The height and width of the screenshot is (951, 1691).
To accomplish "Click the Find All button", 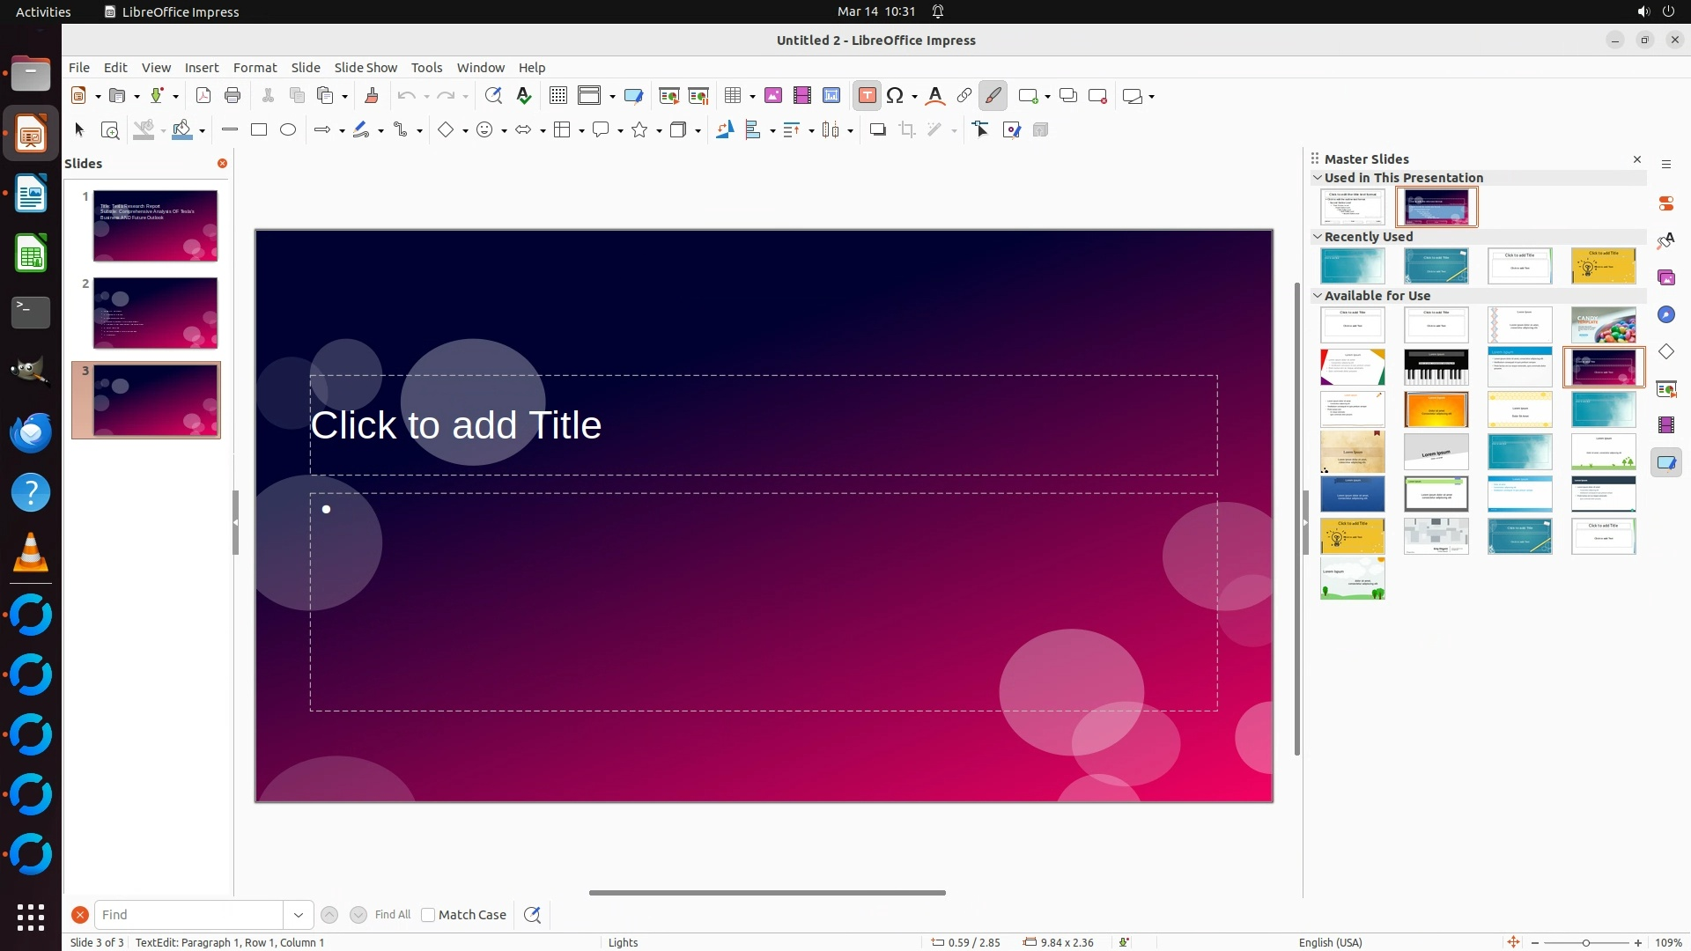I will [x=392, y=915].
